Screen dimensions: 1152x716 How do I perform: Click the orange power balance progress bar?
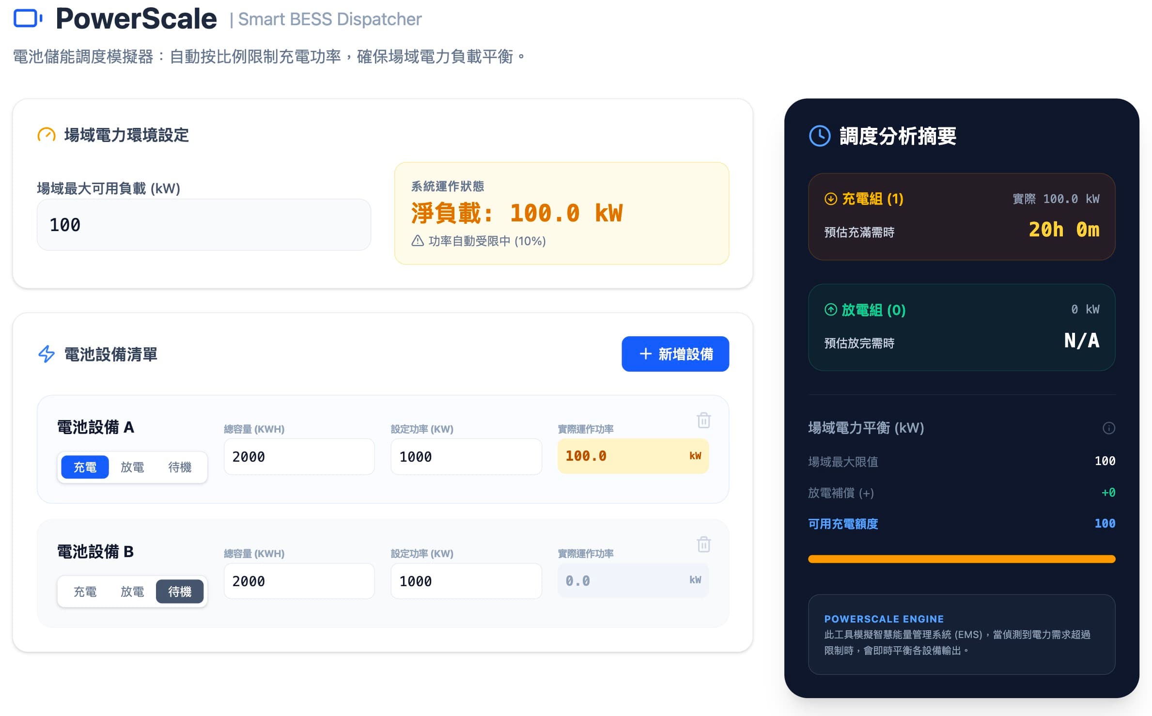[x=961, y=559]
